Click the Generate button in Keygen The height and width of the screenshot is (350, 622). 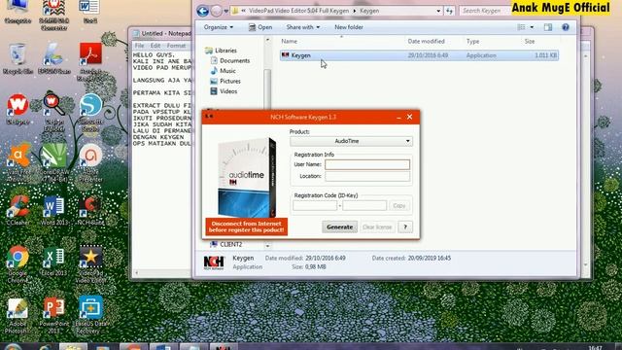click(x=339, y=227)
